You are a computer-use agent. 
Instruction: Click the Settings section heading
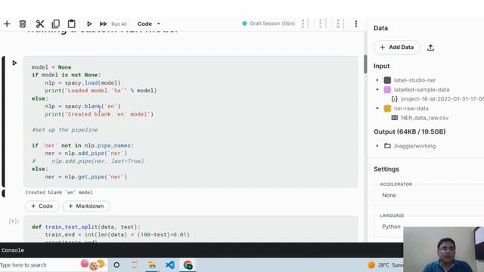click(386, 169)
